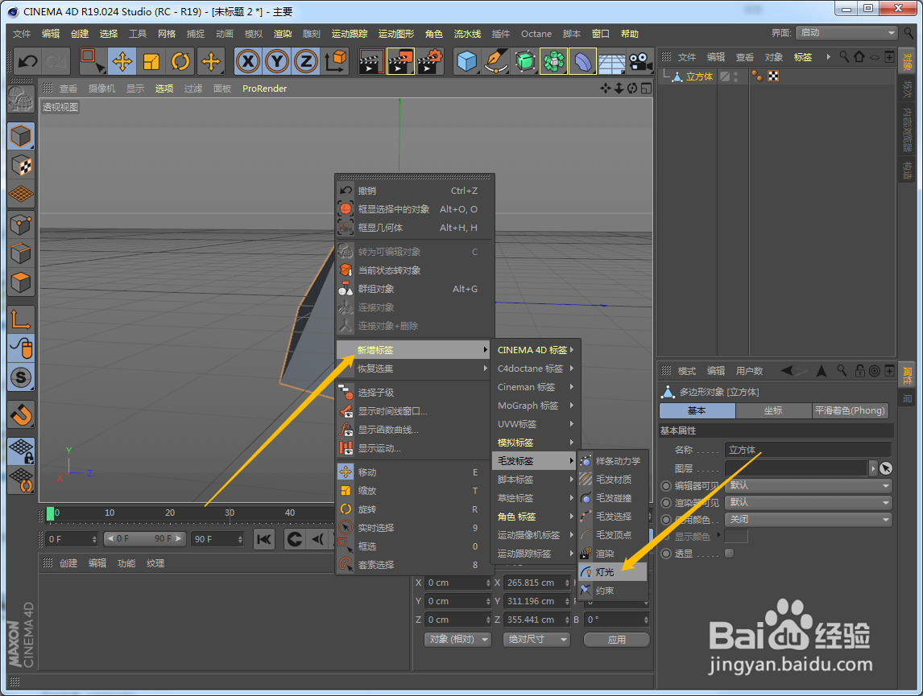Open Edit Render Settings icon
This screenshot has height=696, width=923.
[x=430, y=61]
